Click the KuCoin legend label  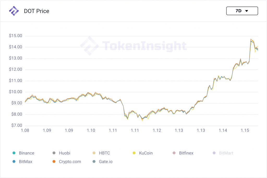pyautogui.click(x=146, y=153)
